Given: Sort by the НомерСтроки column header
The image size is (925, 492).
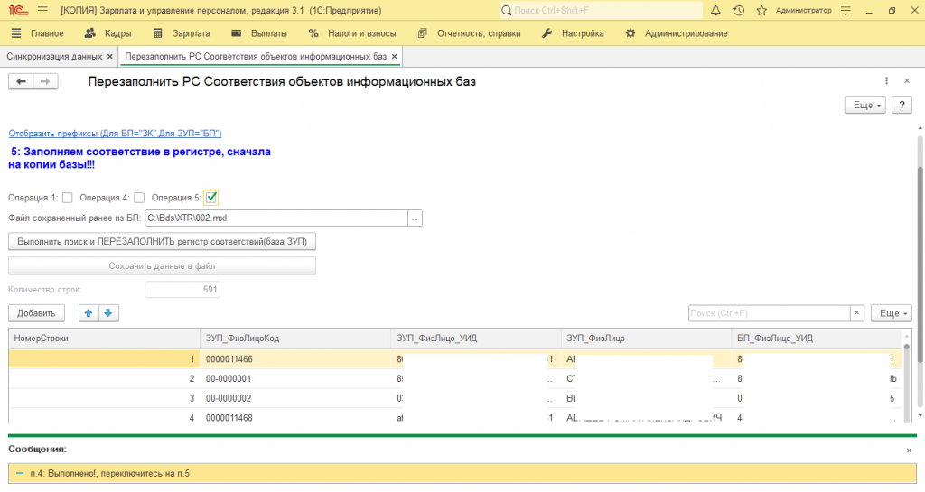Looking at the screenshot, I should click(104, 339).
